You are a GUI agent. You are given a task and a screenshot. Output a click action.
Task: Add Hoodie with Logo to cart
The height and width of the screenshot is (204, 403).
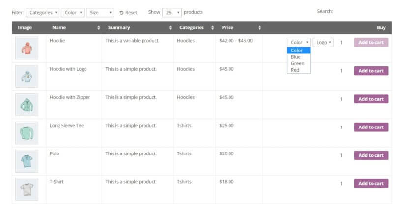(371, 71)
